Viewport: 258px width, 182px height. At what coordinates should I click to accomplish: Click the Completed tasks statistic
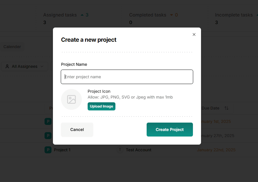[x=148, y=15]
